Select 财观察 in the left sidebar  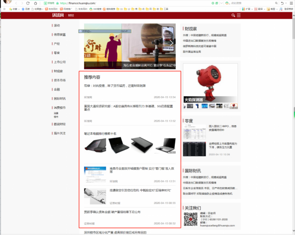coord(58,71)
